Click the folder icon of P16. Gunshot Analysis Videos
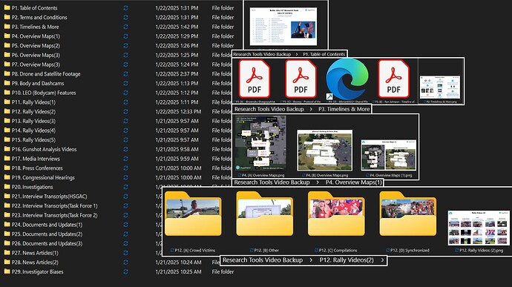Screen dimensions: 512x287 point(7,149)
